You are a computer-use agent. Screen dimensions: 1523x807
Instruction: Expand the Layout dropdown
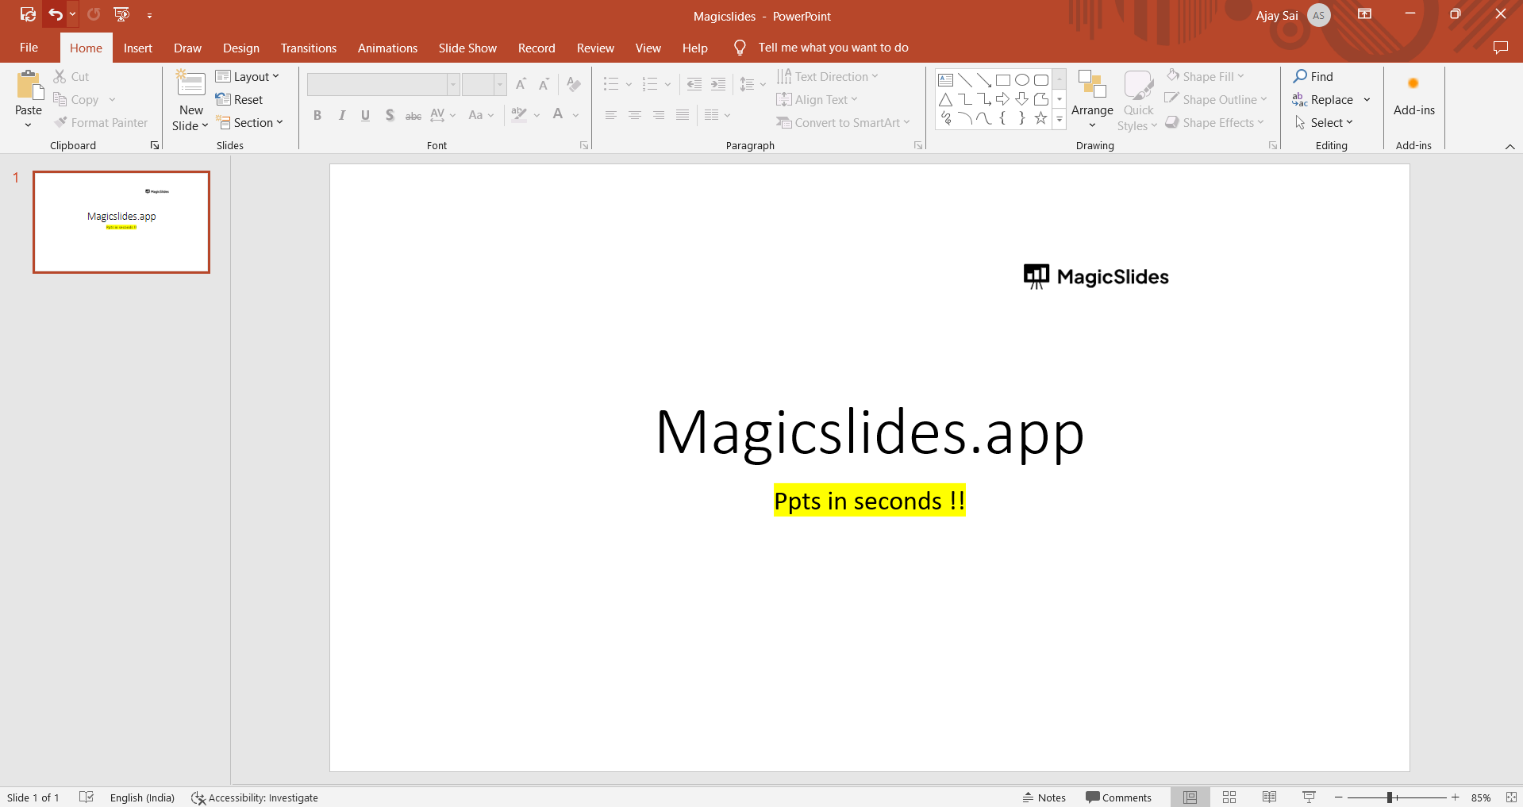[x=248, y=76]
